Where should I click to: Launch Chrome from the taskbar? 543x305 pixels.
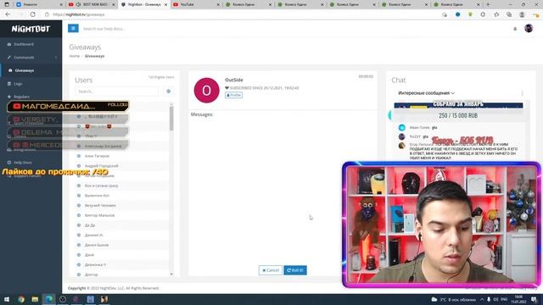pos(21,299)
